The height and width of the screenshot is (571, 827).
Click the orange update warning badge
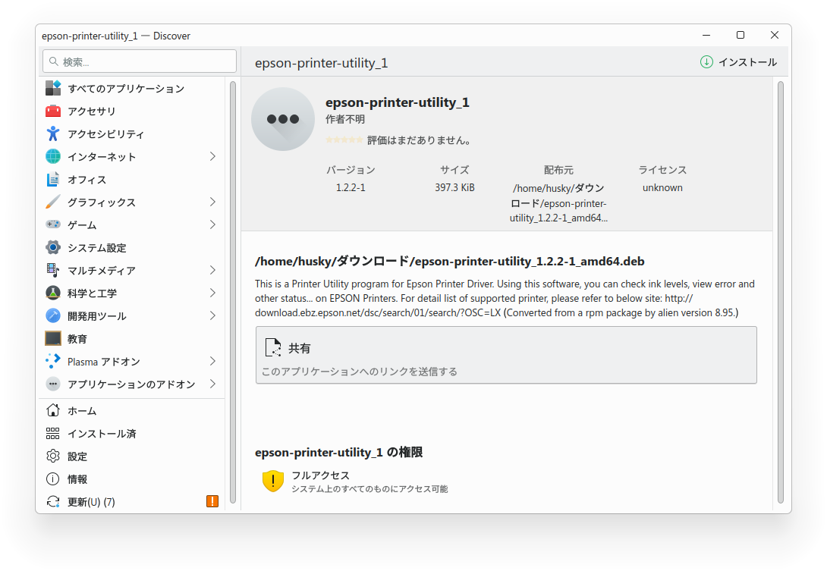pos(212,501)
